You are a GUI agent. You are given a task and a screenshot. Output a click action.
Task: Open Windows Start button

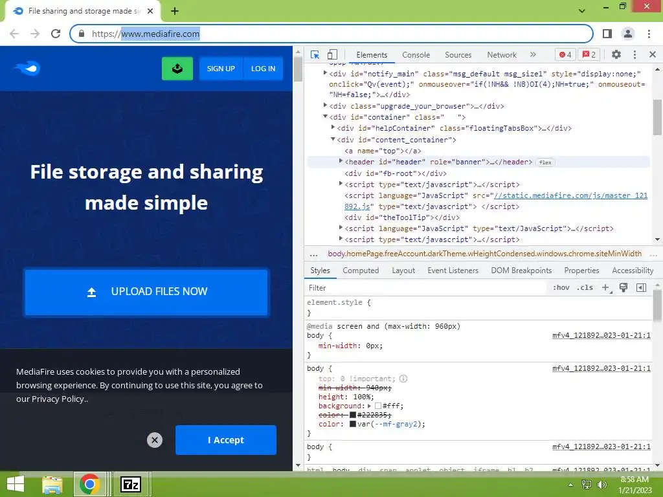(x=16, y=484)
